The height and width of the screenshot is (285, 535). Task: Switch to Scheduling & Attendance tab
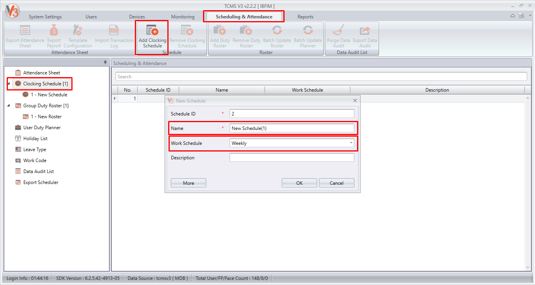[x=244, y=17]
